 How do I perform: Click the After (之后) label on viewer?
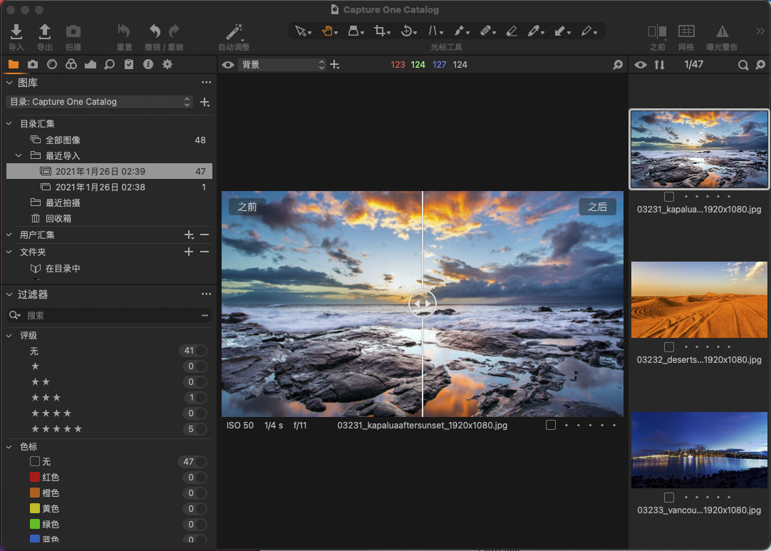[x=597, y=207]
